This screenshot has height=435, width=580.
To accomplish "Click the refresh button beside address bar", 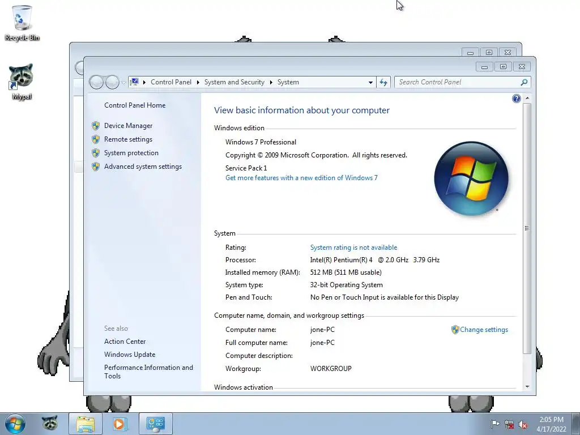I will click(x=383, y=82).
